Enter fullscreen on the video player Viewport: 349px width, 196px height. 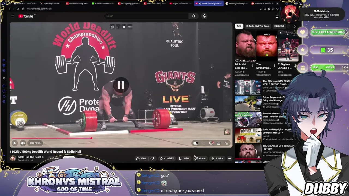click(x=226, y=143)
